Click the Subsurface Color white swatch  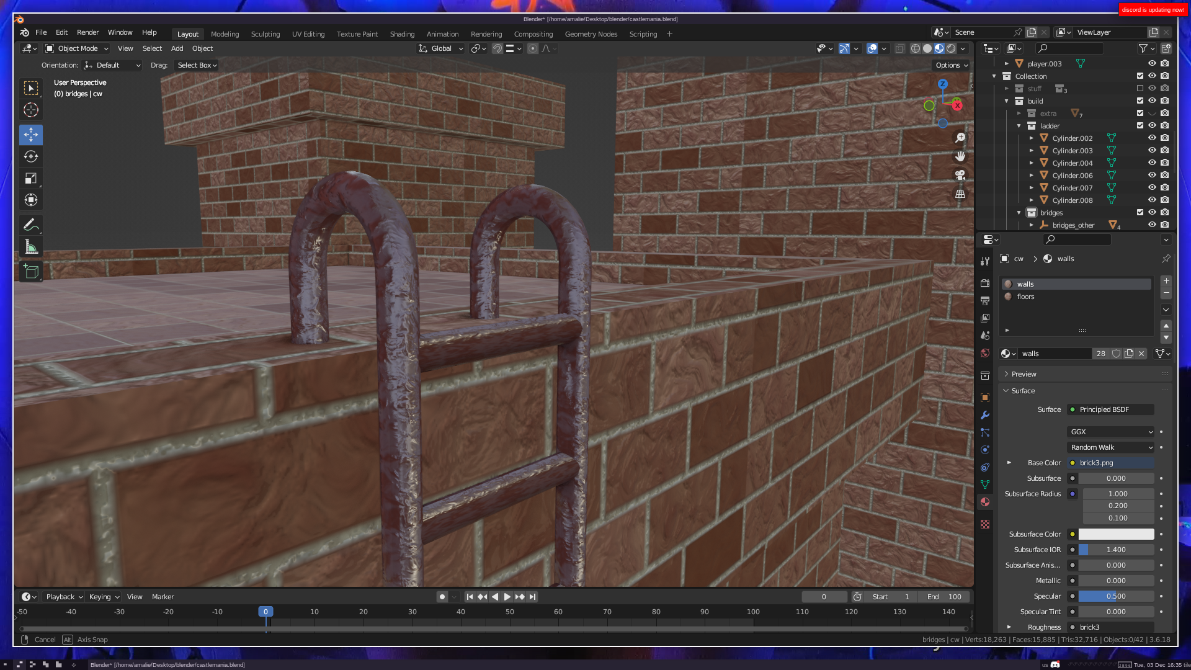point(1116,534)
